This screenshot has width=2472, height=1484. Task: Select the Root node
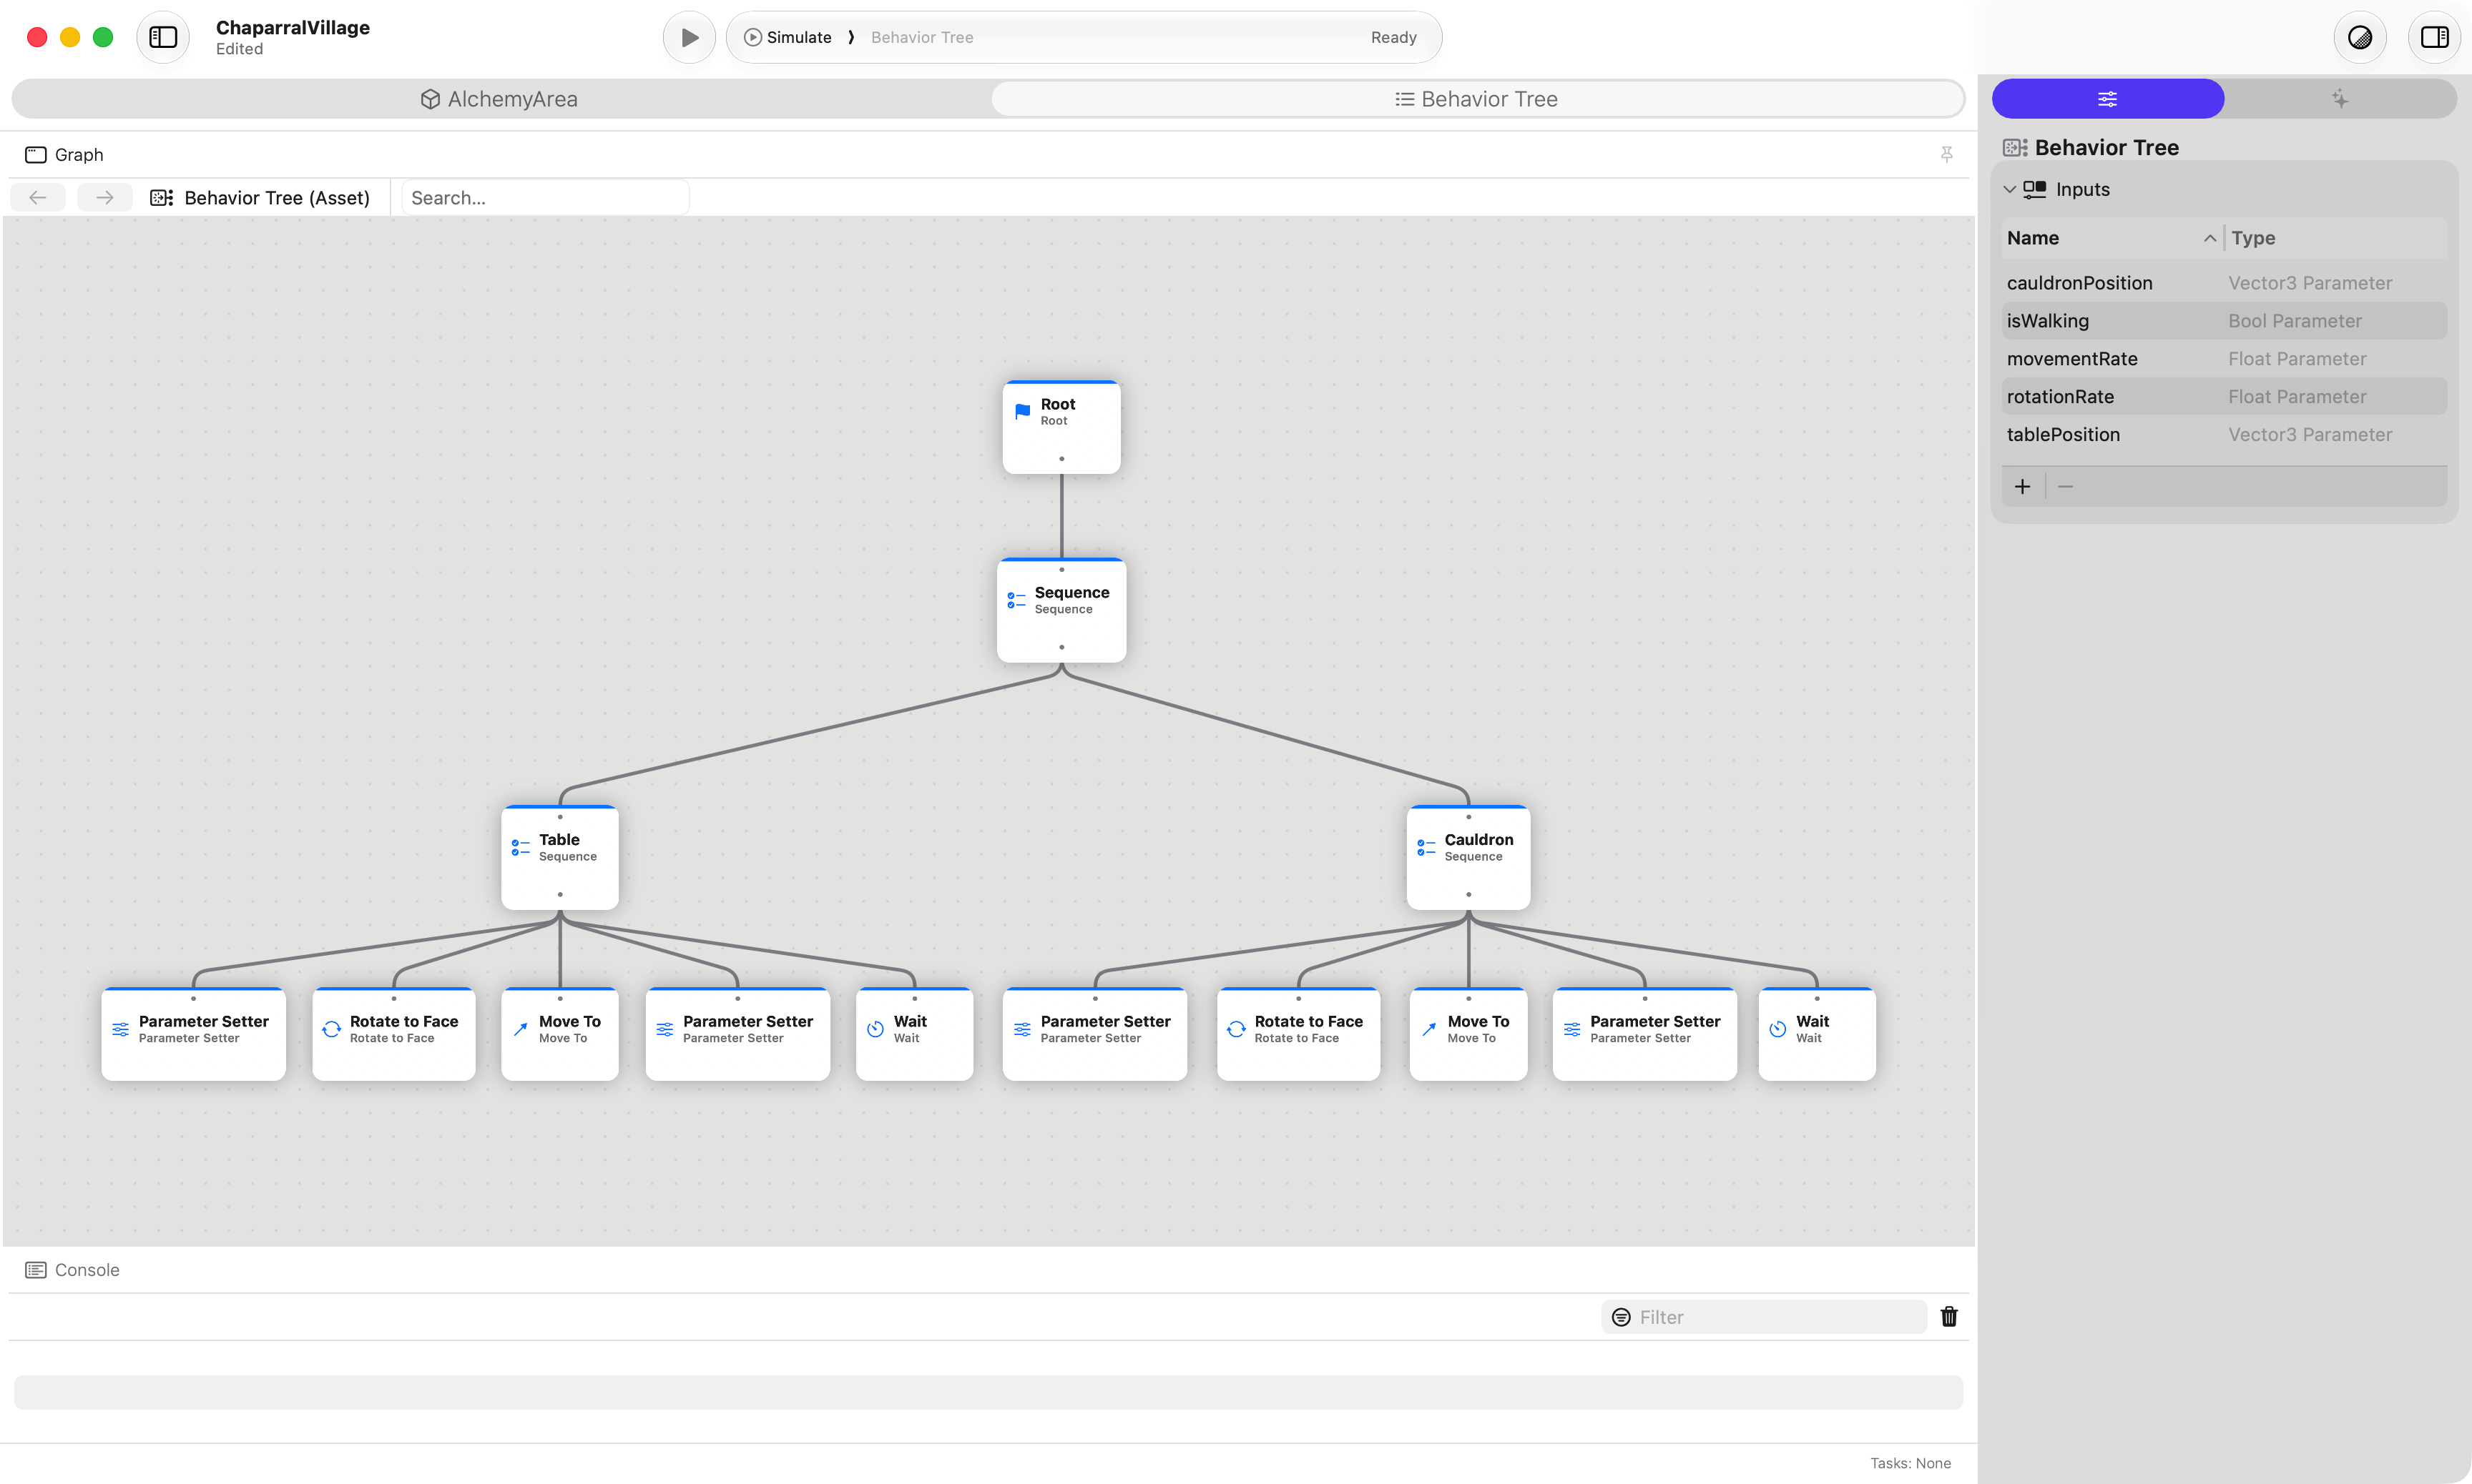[1061, 427]
